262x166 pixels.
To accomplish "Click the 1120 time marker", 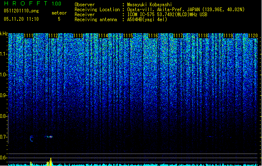I will pyautogui.click(x=253, y=36).
